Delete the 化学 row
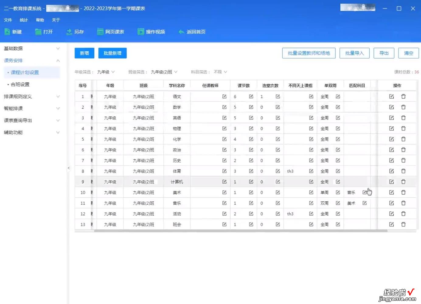The width and height of the screenshot is (421, 304). [x=403, y=139]
